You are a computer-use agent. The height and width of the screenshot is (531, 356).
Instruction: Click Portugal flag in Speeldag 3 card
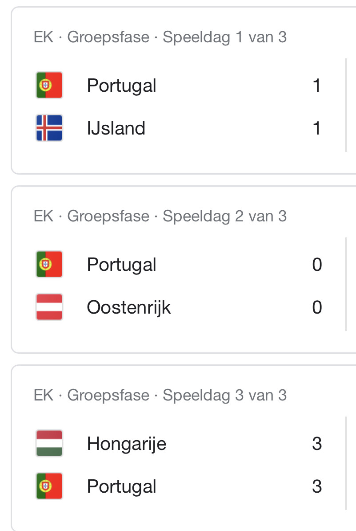click(49, 486)
